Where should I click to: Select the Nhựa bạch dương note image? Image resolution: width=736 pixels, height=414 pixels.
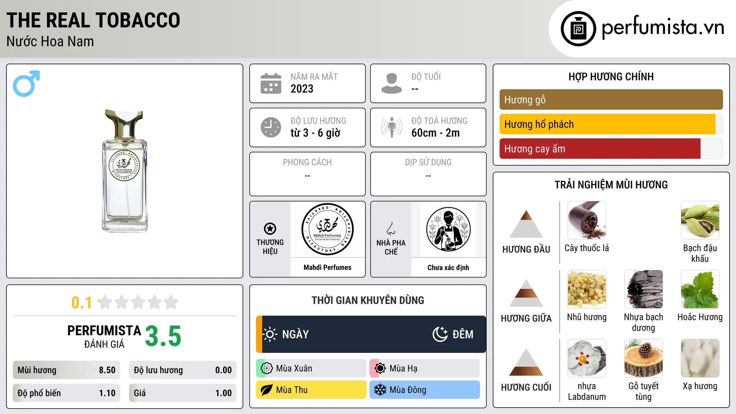tap(644, 289)
